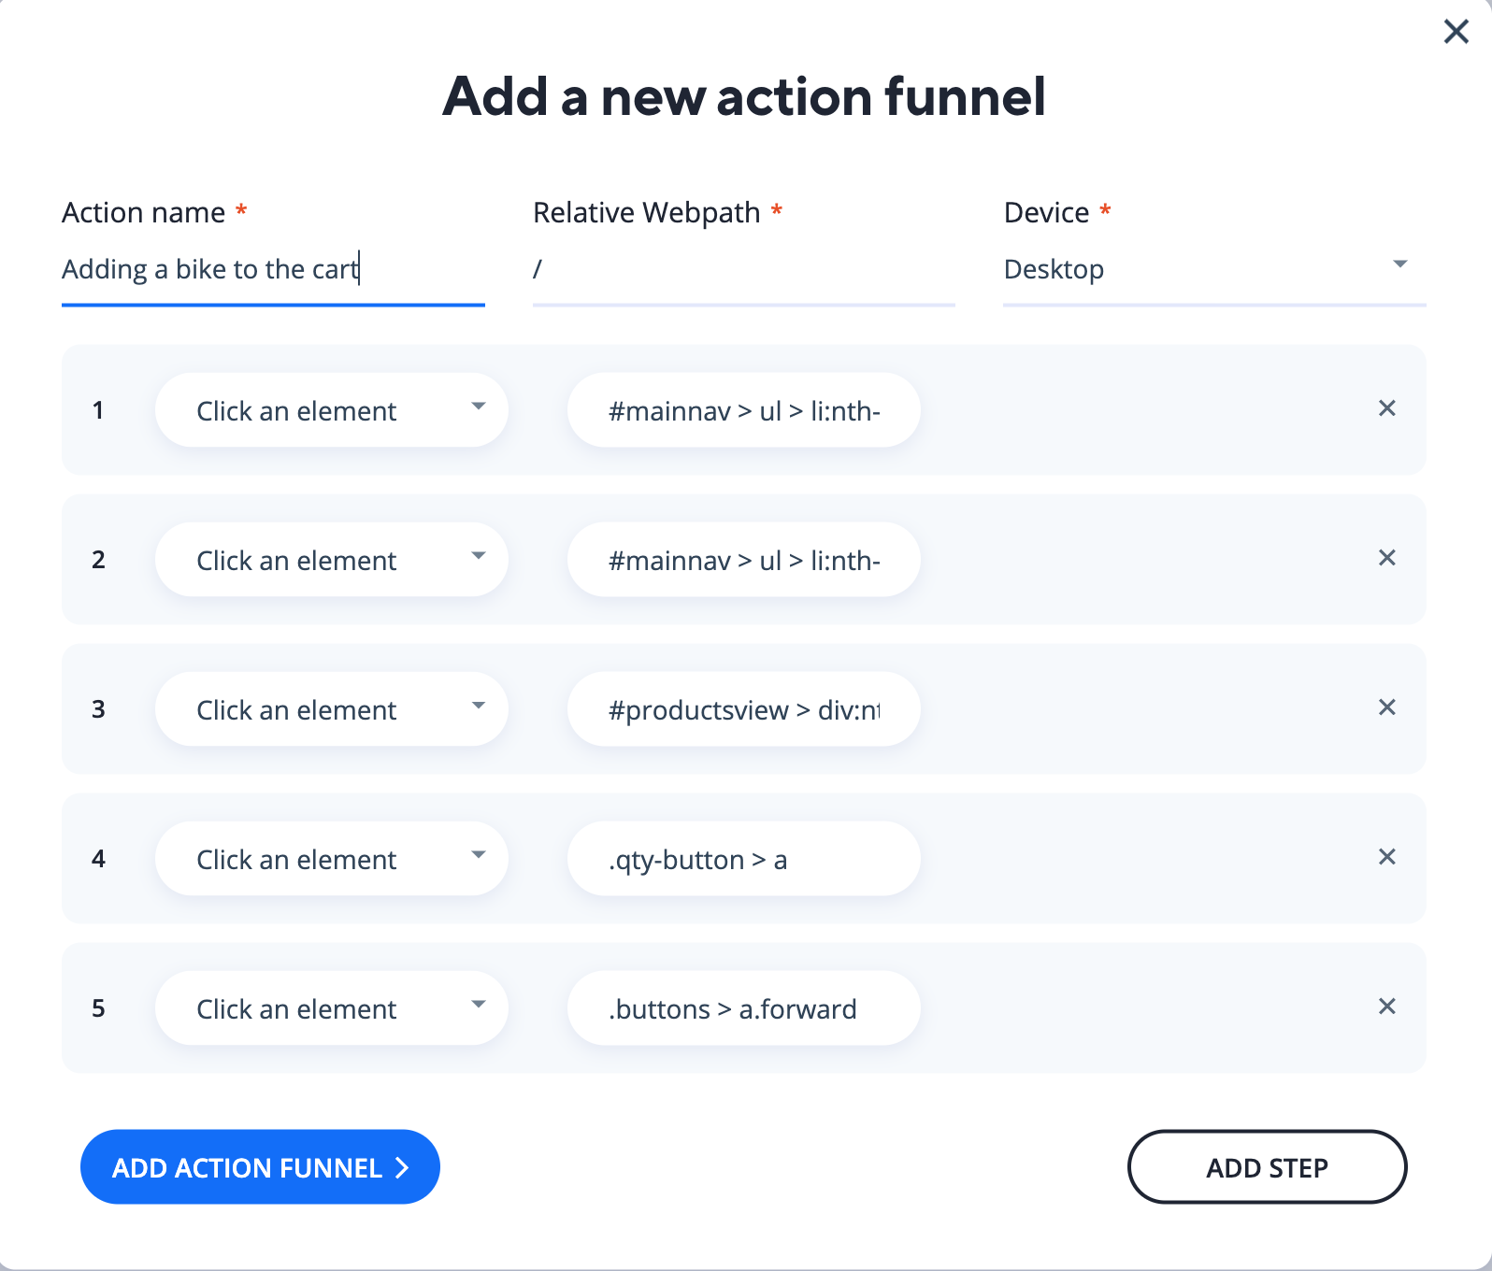Edit the .qty-button > a selector field
This screenshot has height=1271, width=1492.
(744, 859)
